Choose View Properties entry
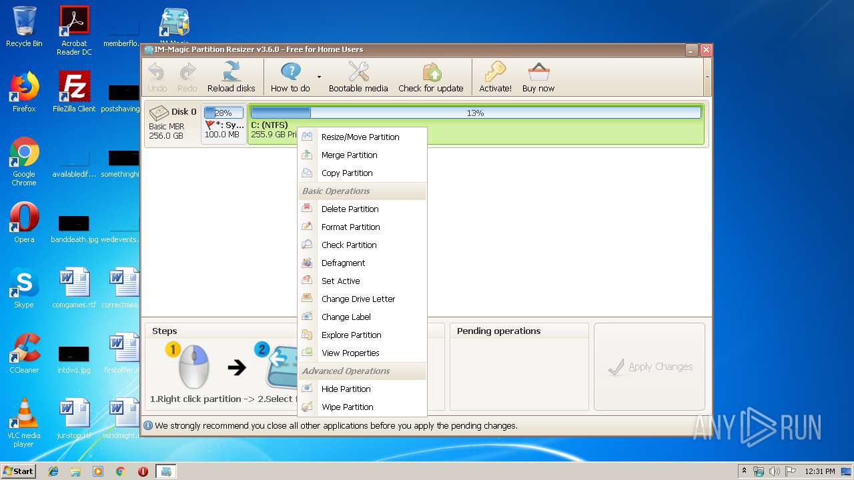Viewport: 854px width, 480px height. pyautogui.click(x=362, y=353)
